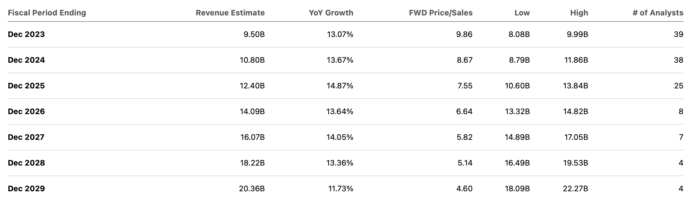The height and width of the screenshot is (198, 690).
Task: Click the Low column header
Action: click(x=522, y=13)
